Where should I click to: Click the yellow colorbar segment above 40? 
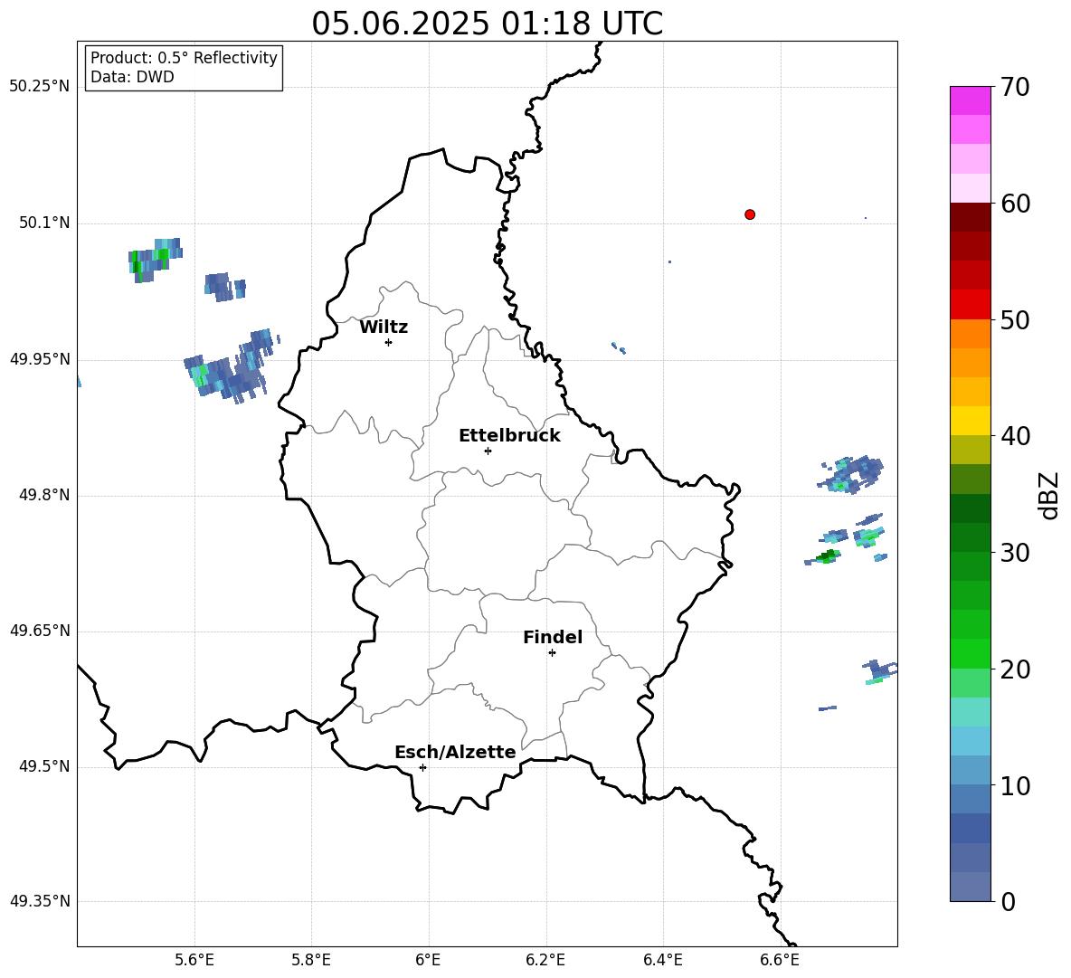(970, 421)
